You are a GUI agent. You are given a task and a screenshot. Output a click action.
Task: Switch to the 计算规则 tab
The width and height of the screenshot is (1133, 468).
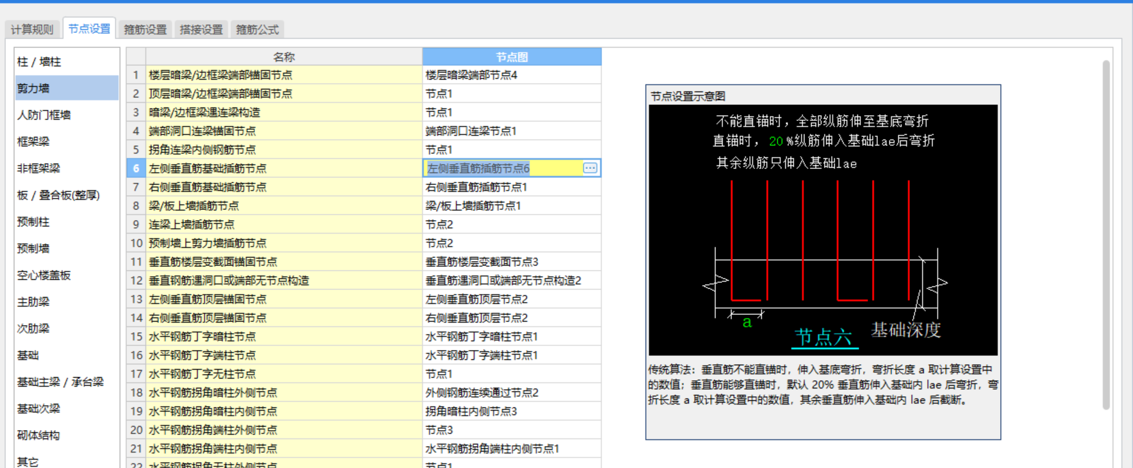[x=32, y=29]
